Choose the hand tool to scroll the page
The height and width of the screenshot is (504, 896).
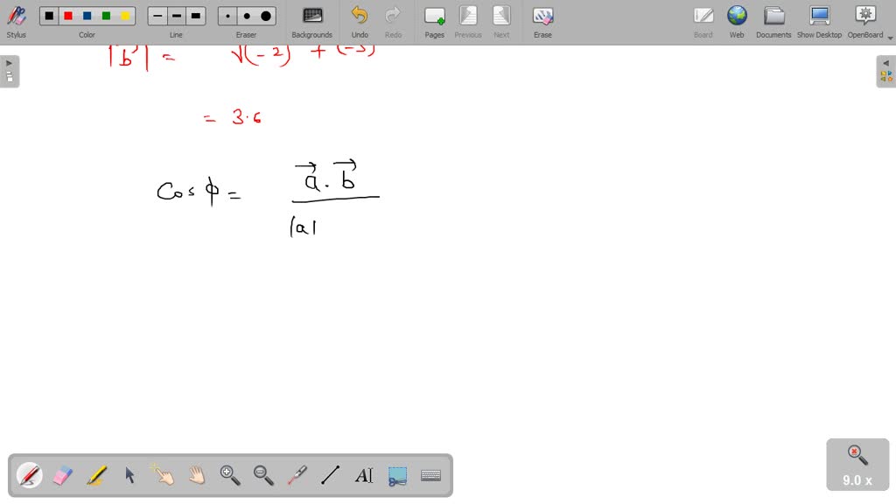[x=197, y=475]
